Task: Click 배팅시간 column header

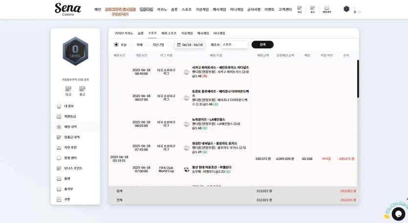Action: [119, 55]
